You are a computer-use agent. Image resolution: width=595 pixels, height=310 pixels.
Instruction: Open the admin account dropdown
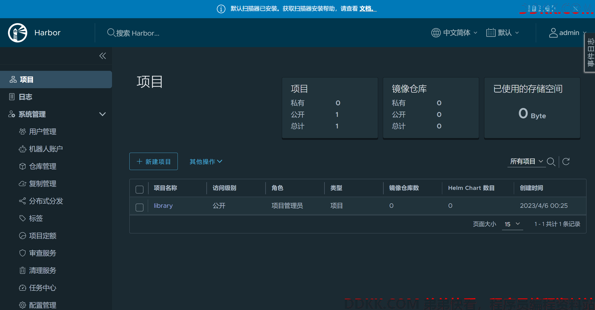point(568,33)
